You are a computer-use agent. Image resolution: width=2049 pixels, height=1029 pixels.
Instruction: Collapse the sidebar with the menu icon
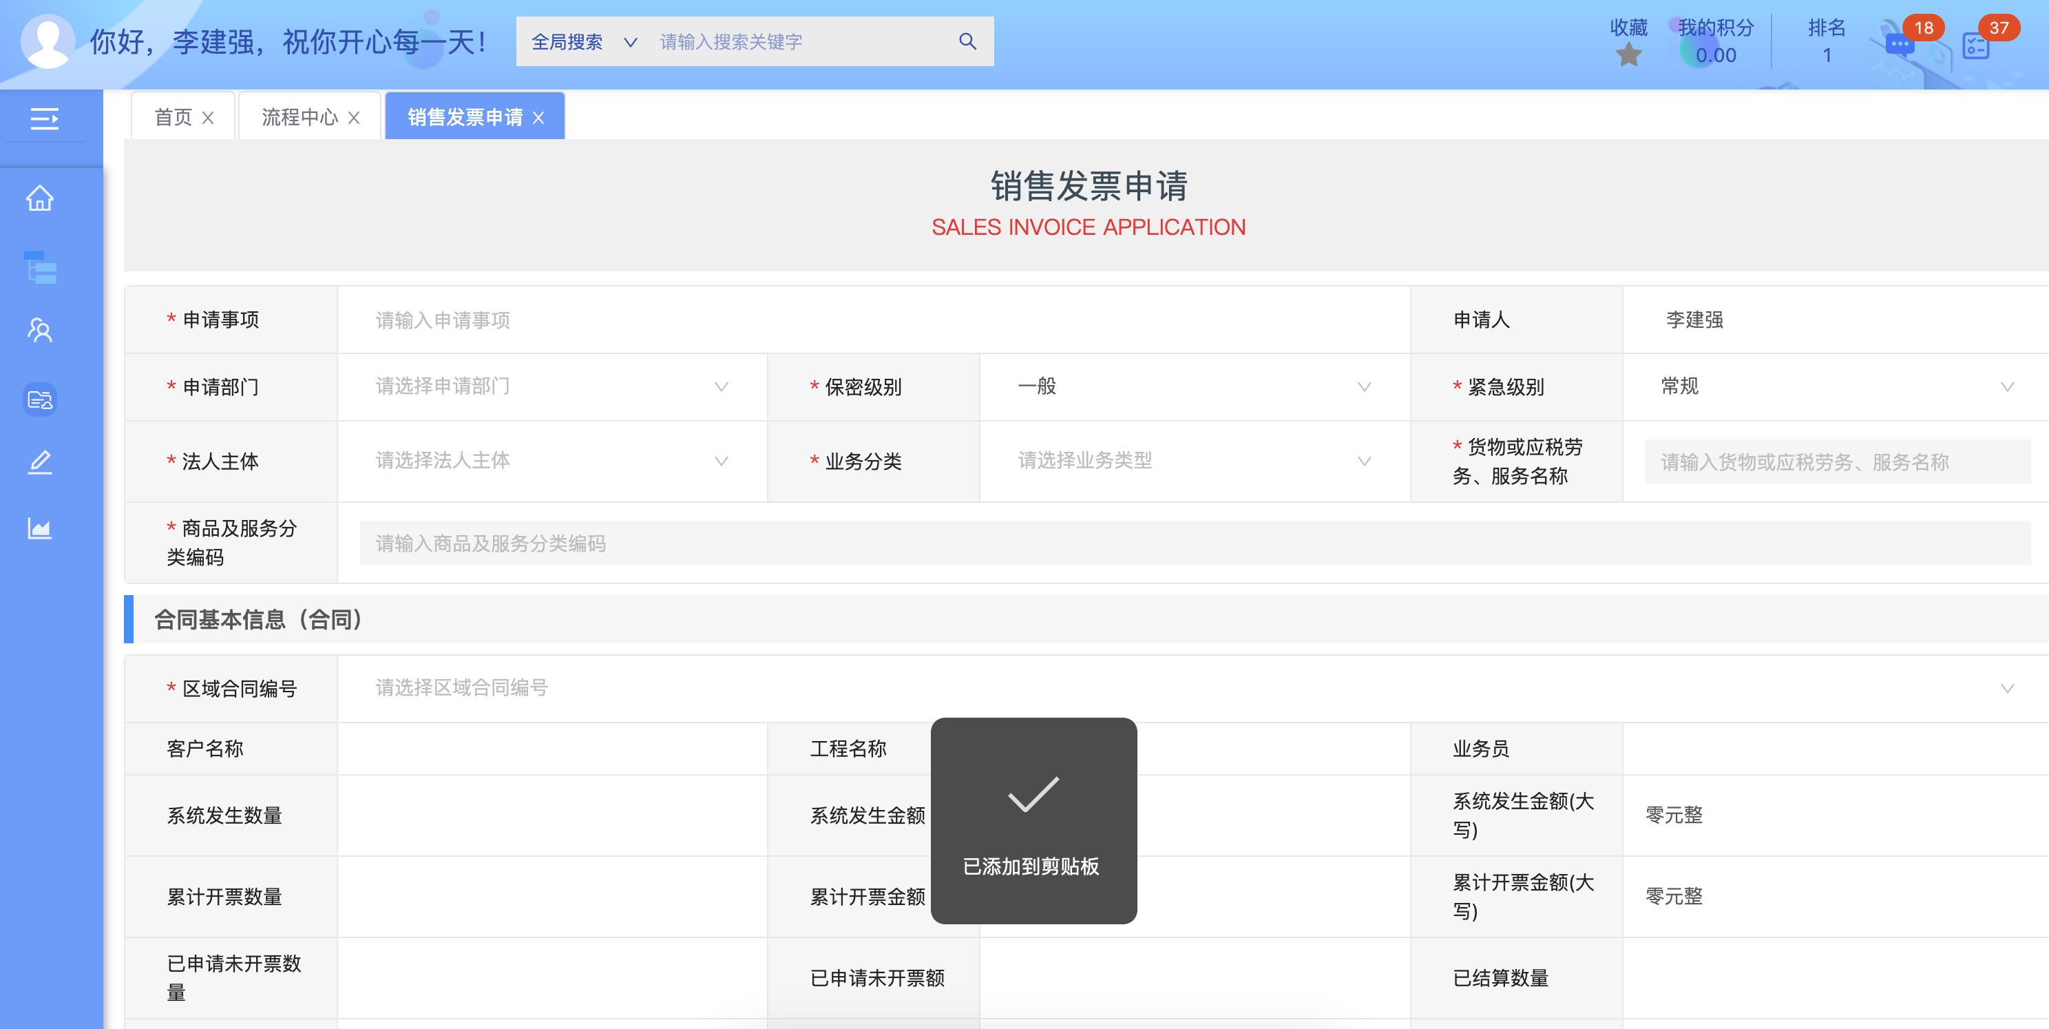point(45,118)
